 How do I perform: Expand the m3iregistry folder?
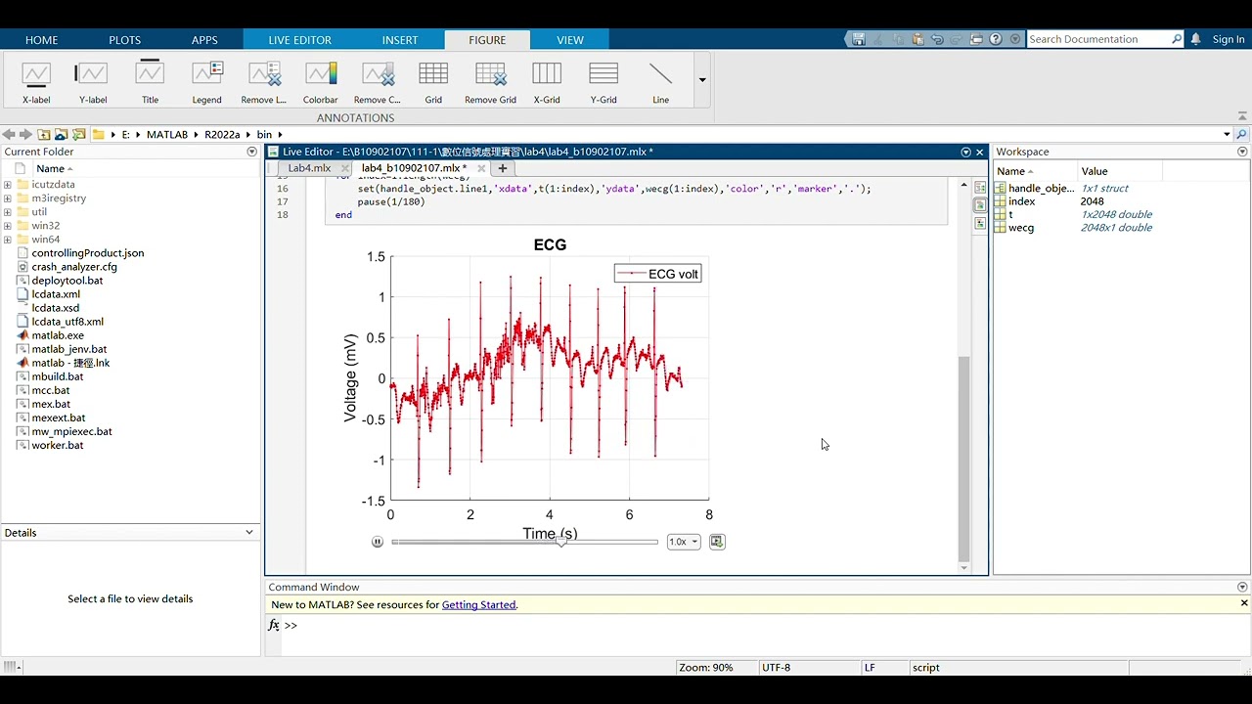point(8,198)
